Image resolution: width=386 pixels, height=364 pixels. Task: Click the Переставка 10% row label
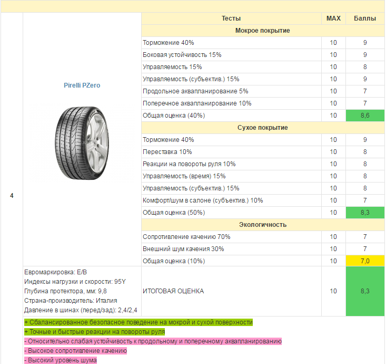click(x=167, y=152)
